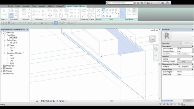Cancel edit mode with the red X

(98, 10)
